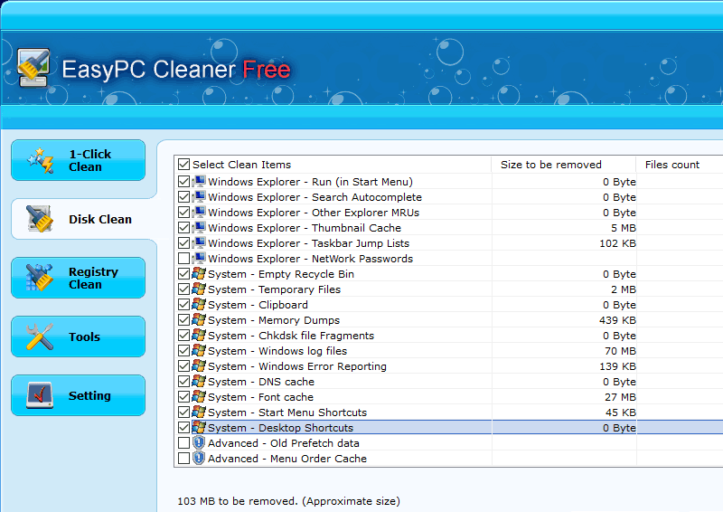
Task: Uncheck Windows Explorer - Other Explorer MRUs
Action: click(184, 213)
